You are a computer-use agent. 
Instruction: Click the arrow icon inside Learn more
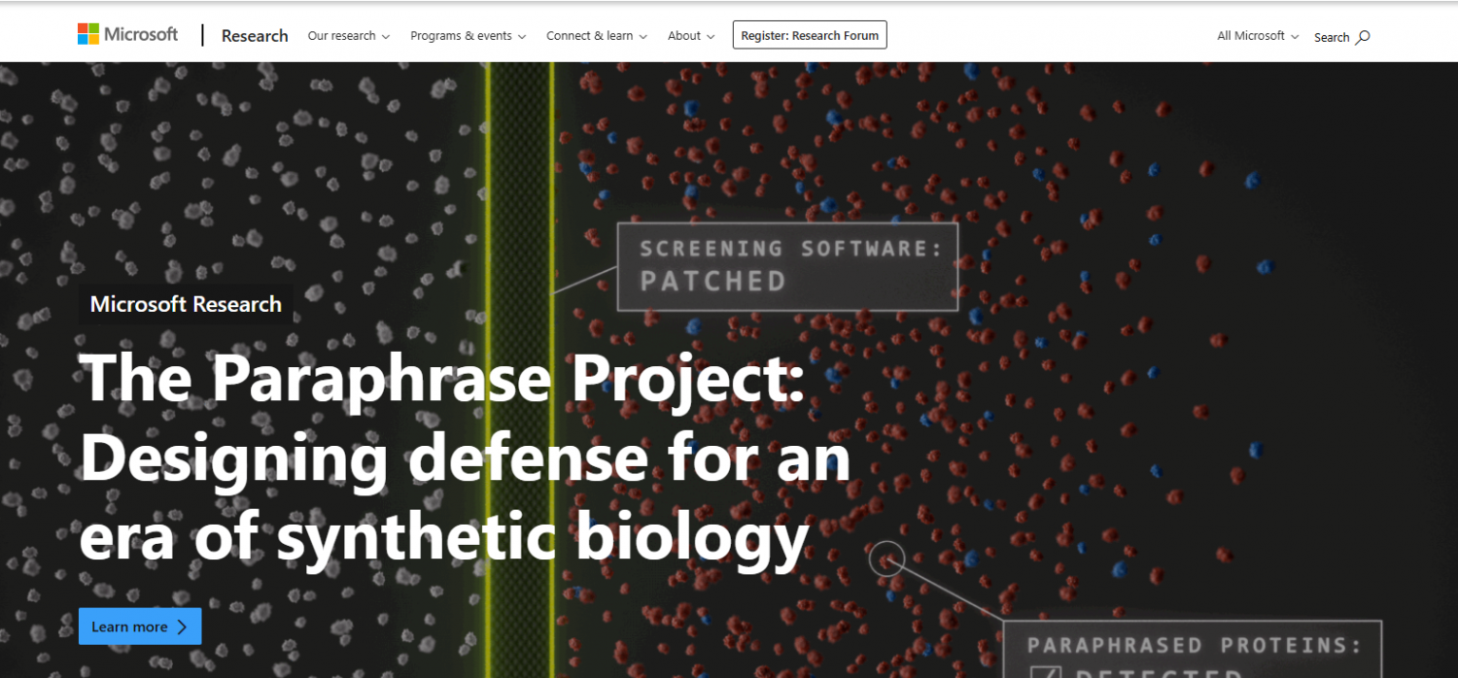tap(182, 627)
